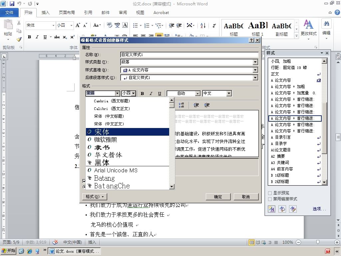The image size is (341, 256).
Task: Click increase indent icon in style dialog
Action: [x=207, y=105]
